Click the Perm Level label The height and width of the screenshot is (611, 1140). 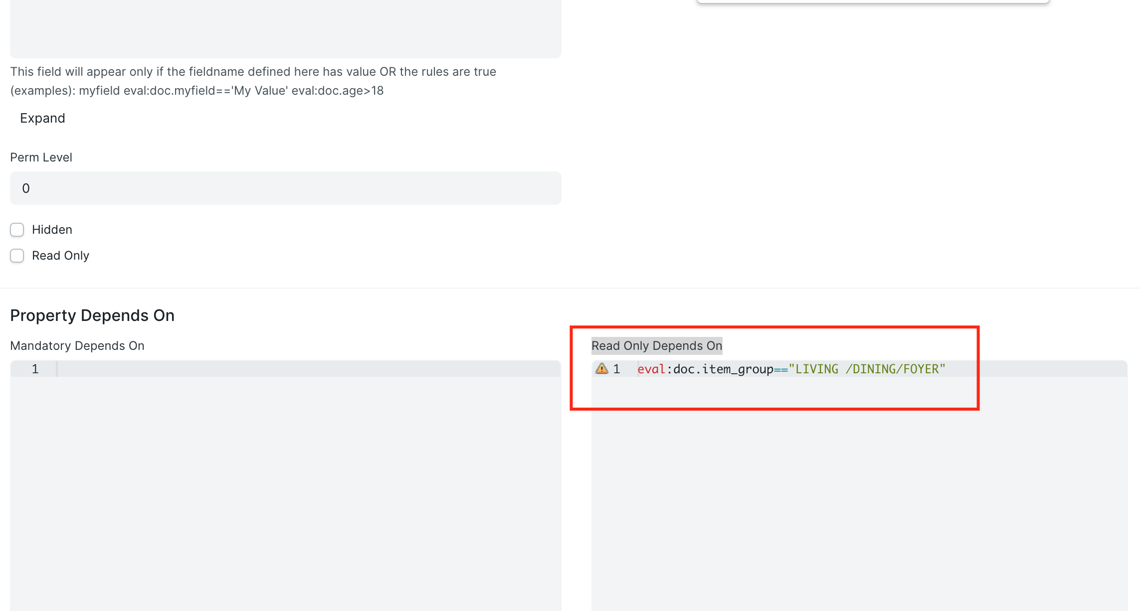[41, 157]
